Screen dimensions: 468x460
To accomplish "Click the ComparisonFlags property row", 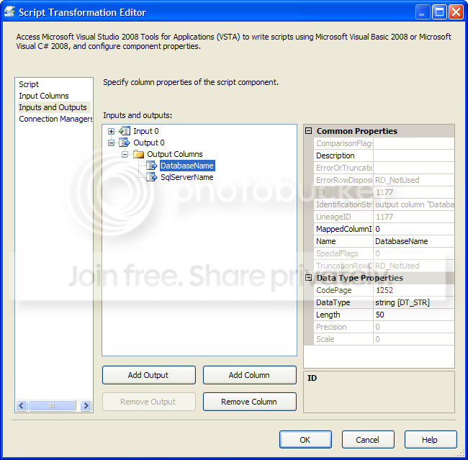I will [384, 143].
